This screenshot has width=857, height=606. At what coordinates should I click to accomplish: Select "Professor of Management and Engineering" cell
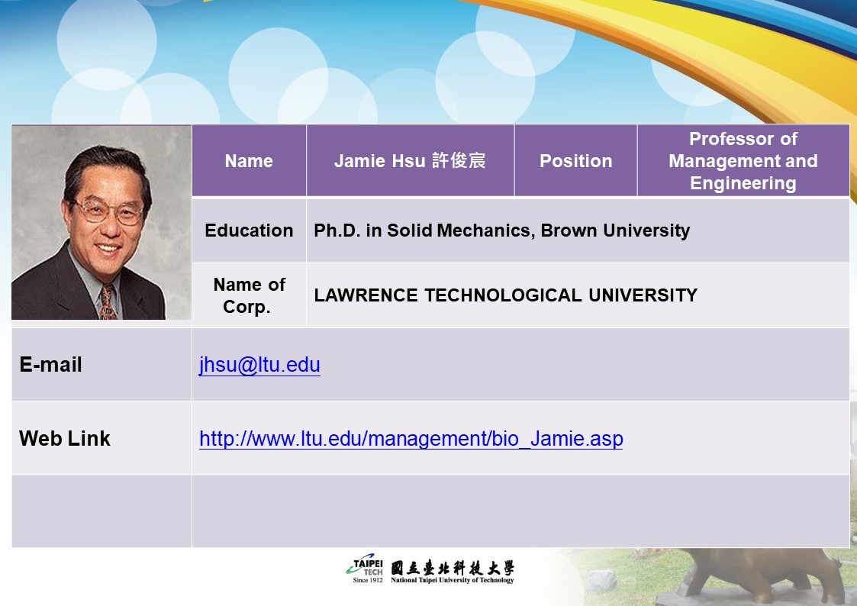click(x=743, y=160)
